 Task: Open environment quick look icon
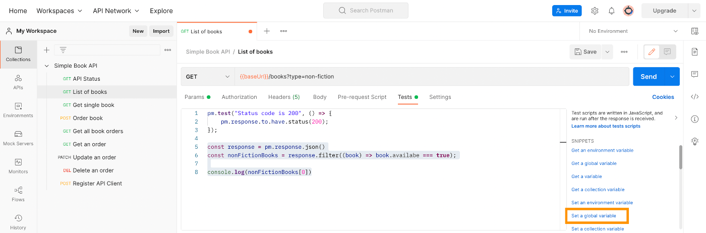(695, 31)
